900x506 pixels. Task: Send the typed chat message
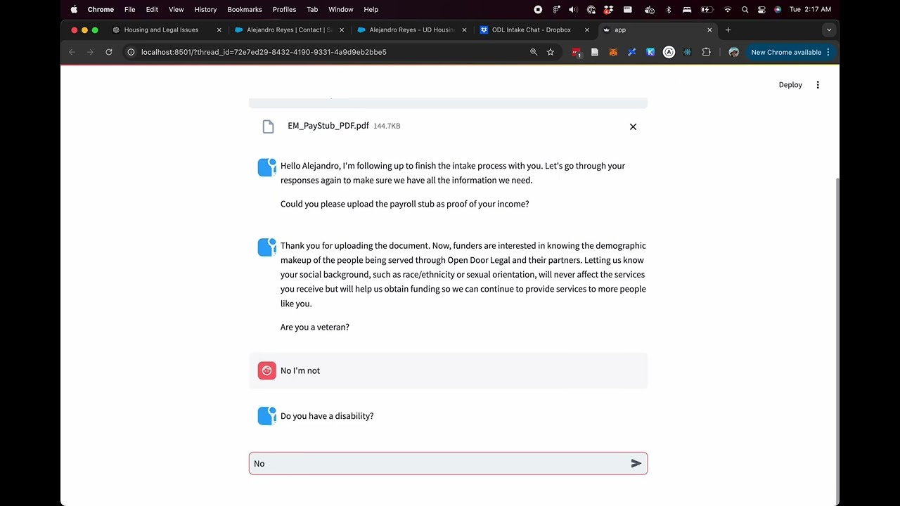[636, 464]
